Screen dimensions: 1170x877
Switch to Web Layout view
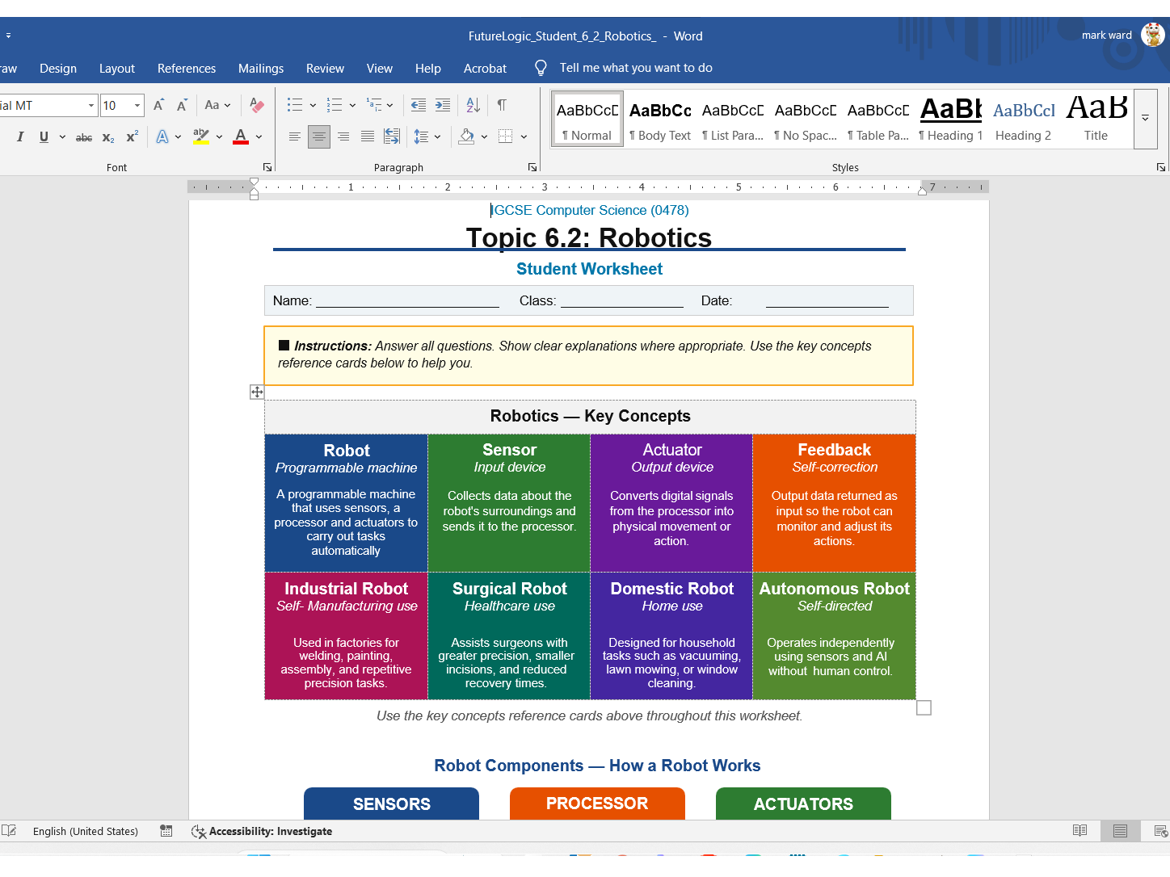point(1160,831)
